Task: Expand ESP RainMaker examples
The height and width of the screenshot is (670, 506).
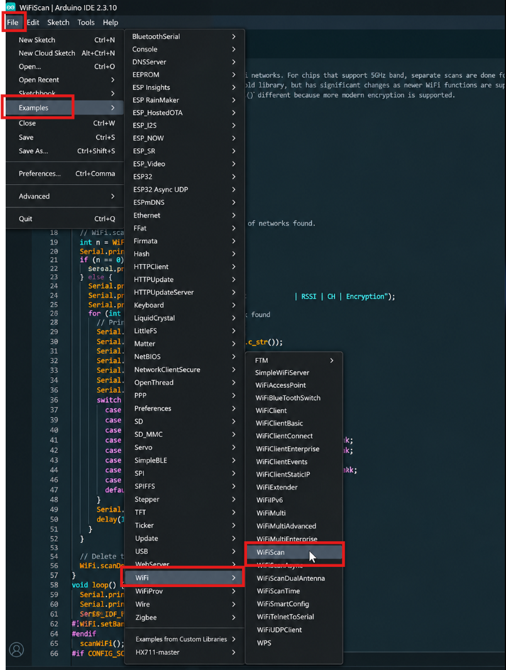Action: (184, 100)
